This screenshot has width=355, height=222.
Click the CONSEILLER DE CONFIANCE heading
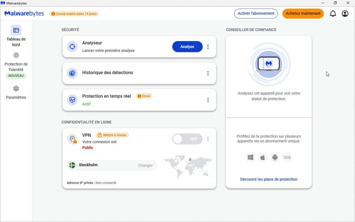(251, 30)
